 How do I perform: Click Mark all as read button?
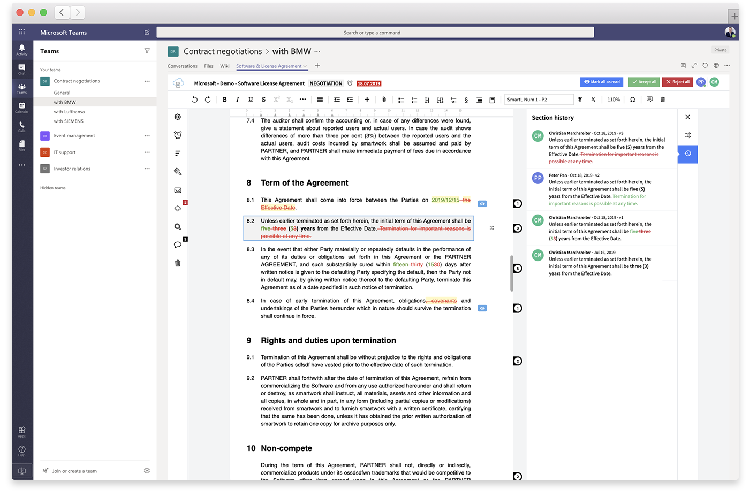(x=602, y=82)
